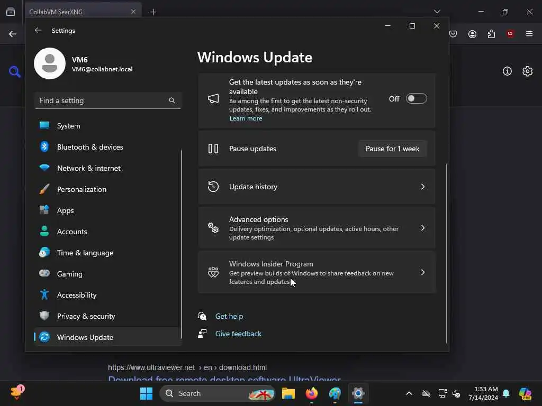Open Firefox from the taskbar

click(x=311, y=393)
